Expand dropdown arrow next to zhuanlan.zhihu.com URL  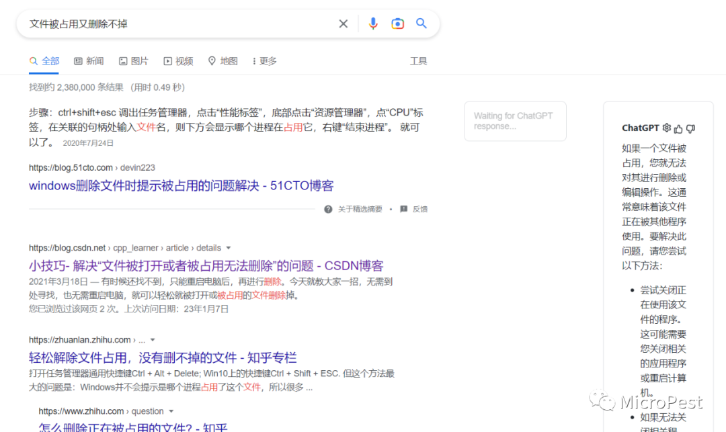coord(153,340)
